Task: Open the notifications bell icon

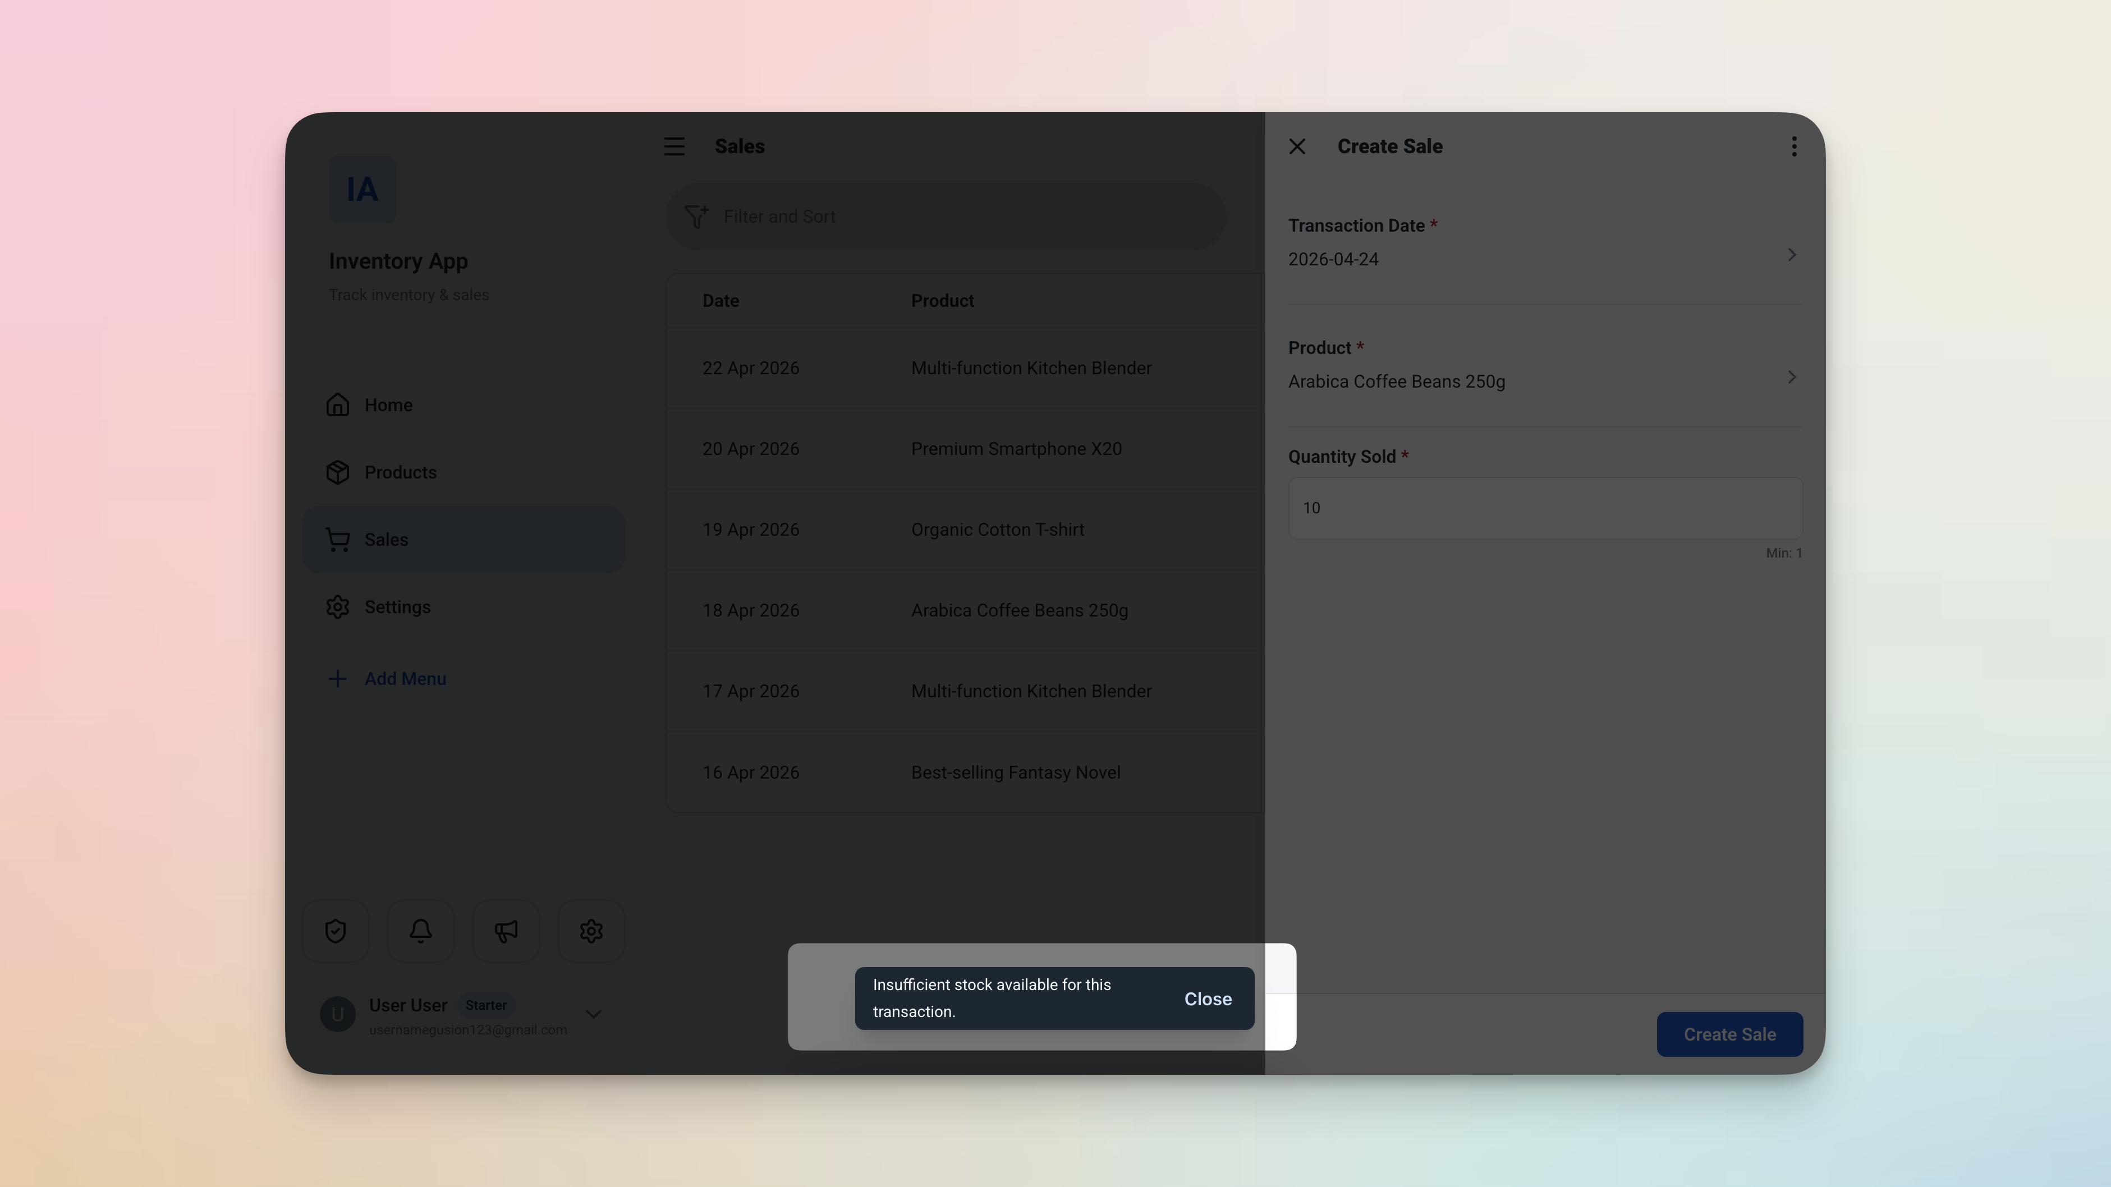Action: [x=420, y=931]
